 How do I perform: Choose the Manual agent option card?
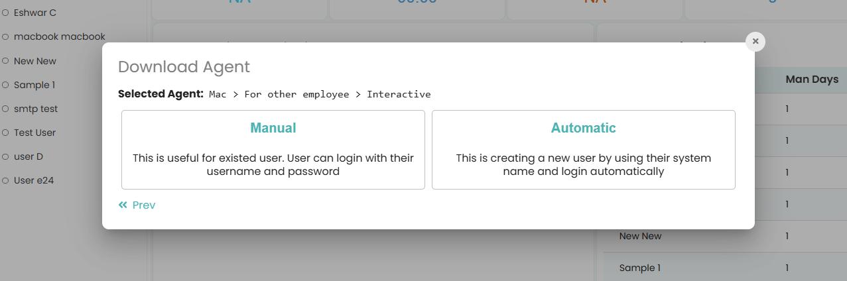[x=273, y=150]
